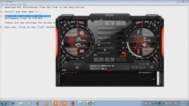The height and width of the screenshot is (106, 189).
Task: Reset Afterburner settings to defaults
Action: (110, 59)
